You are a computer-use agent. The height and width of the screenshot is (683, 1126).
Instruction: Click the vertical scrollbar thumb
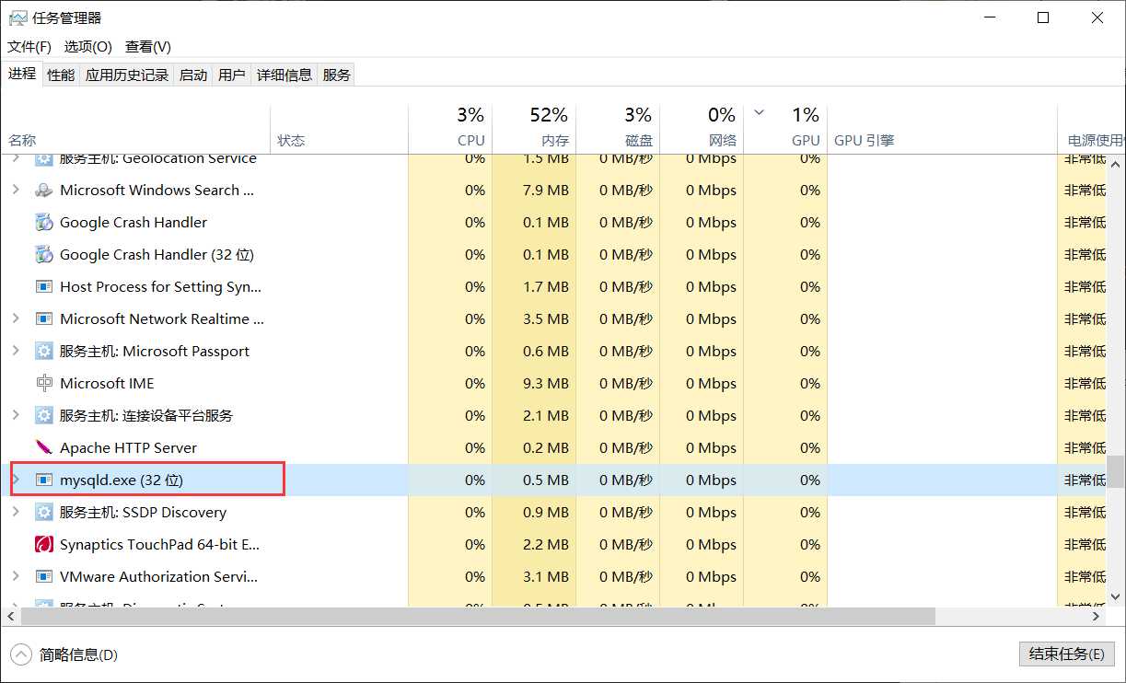pos(1116,471)
